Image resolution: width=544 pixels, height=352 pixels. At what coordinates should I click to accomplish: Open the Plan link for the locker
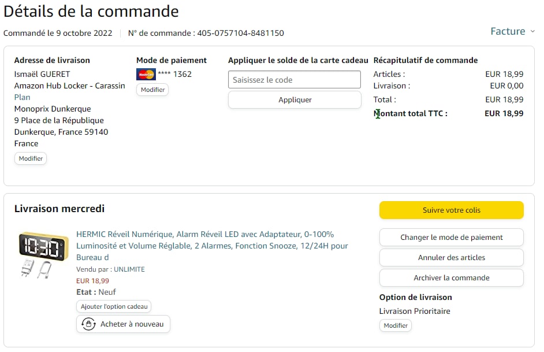[x=22, y=97]
